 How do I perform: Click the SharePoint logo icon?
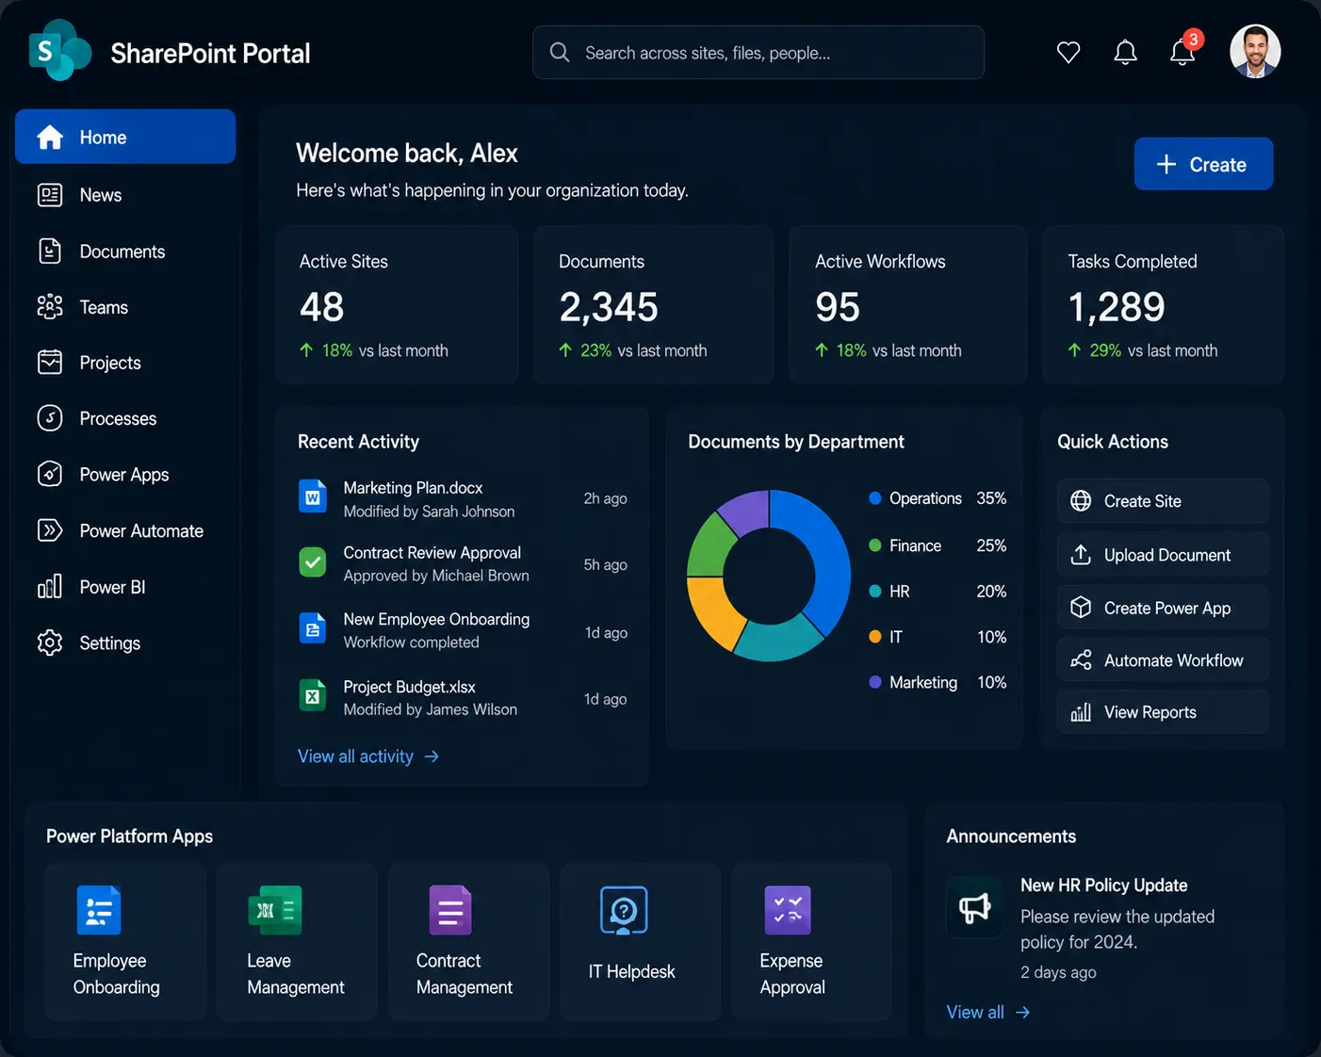pyautogui.click(x=59, y=51)
